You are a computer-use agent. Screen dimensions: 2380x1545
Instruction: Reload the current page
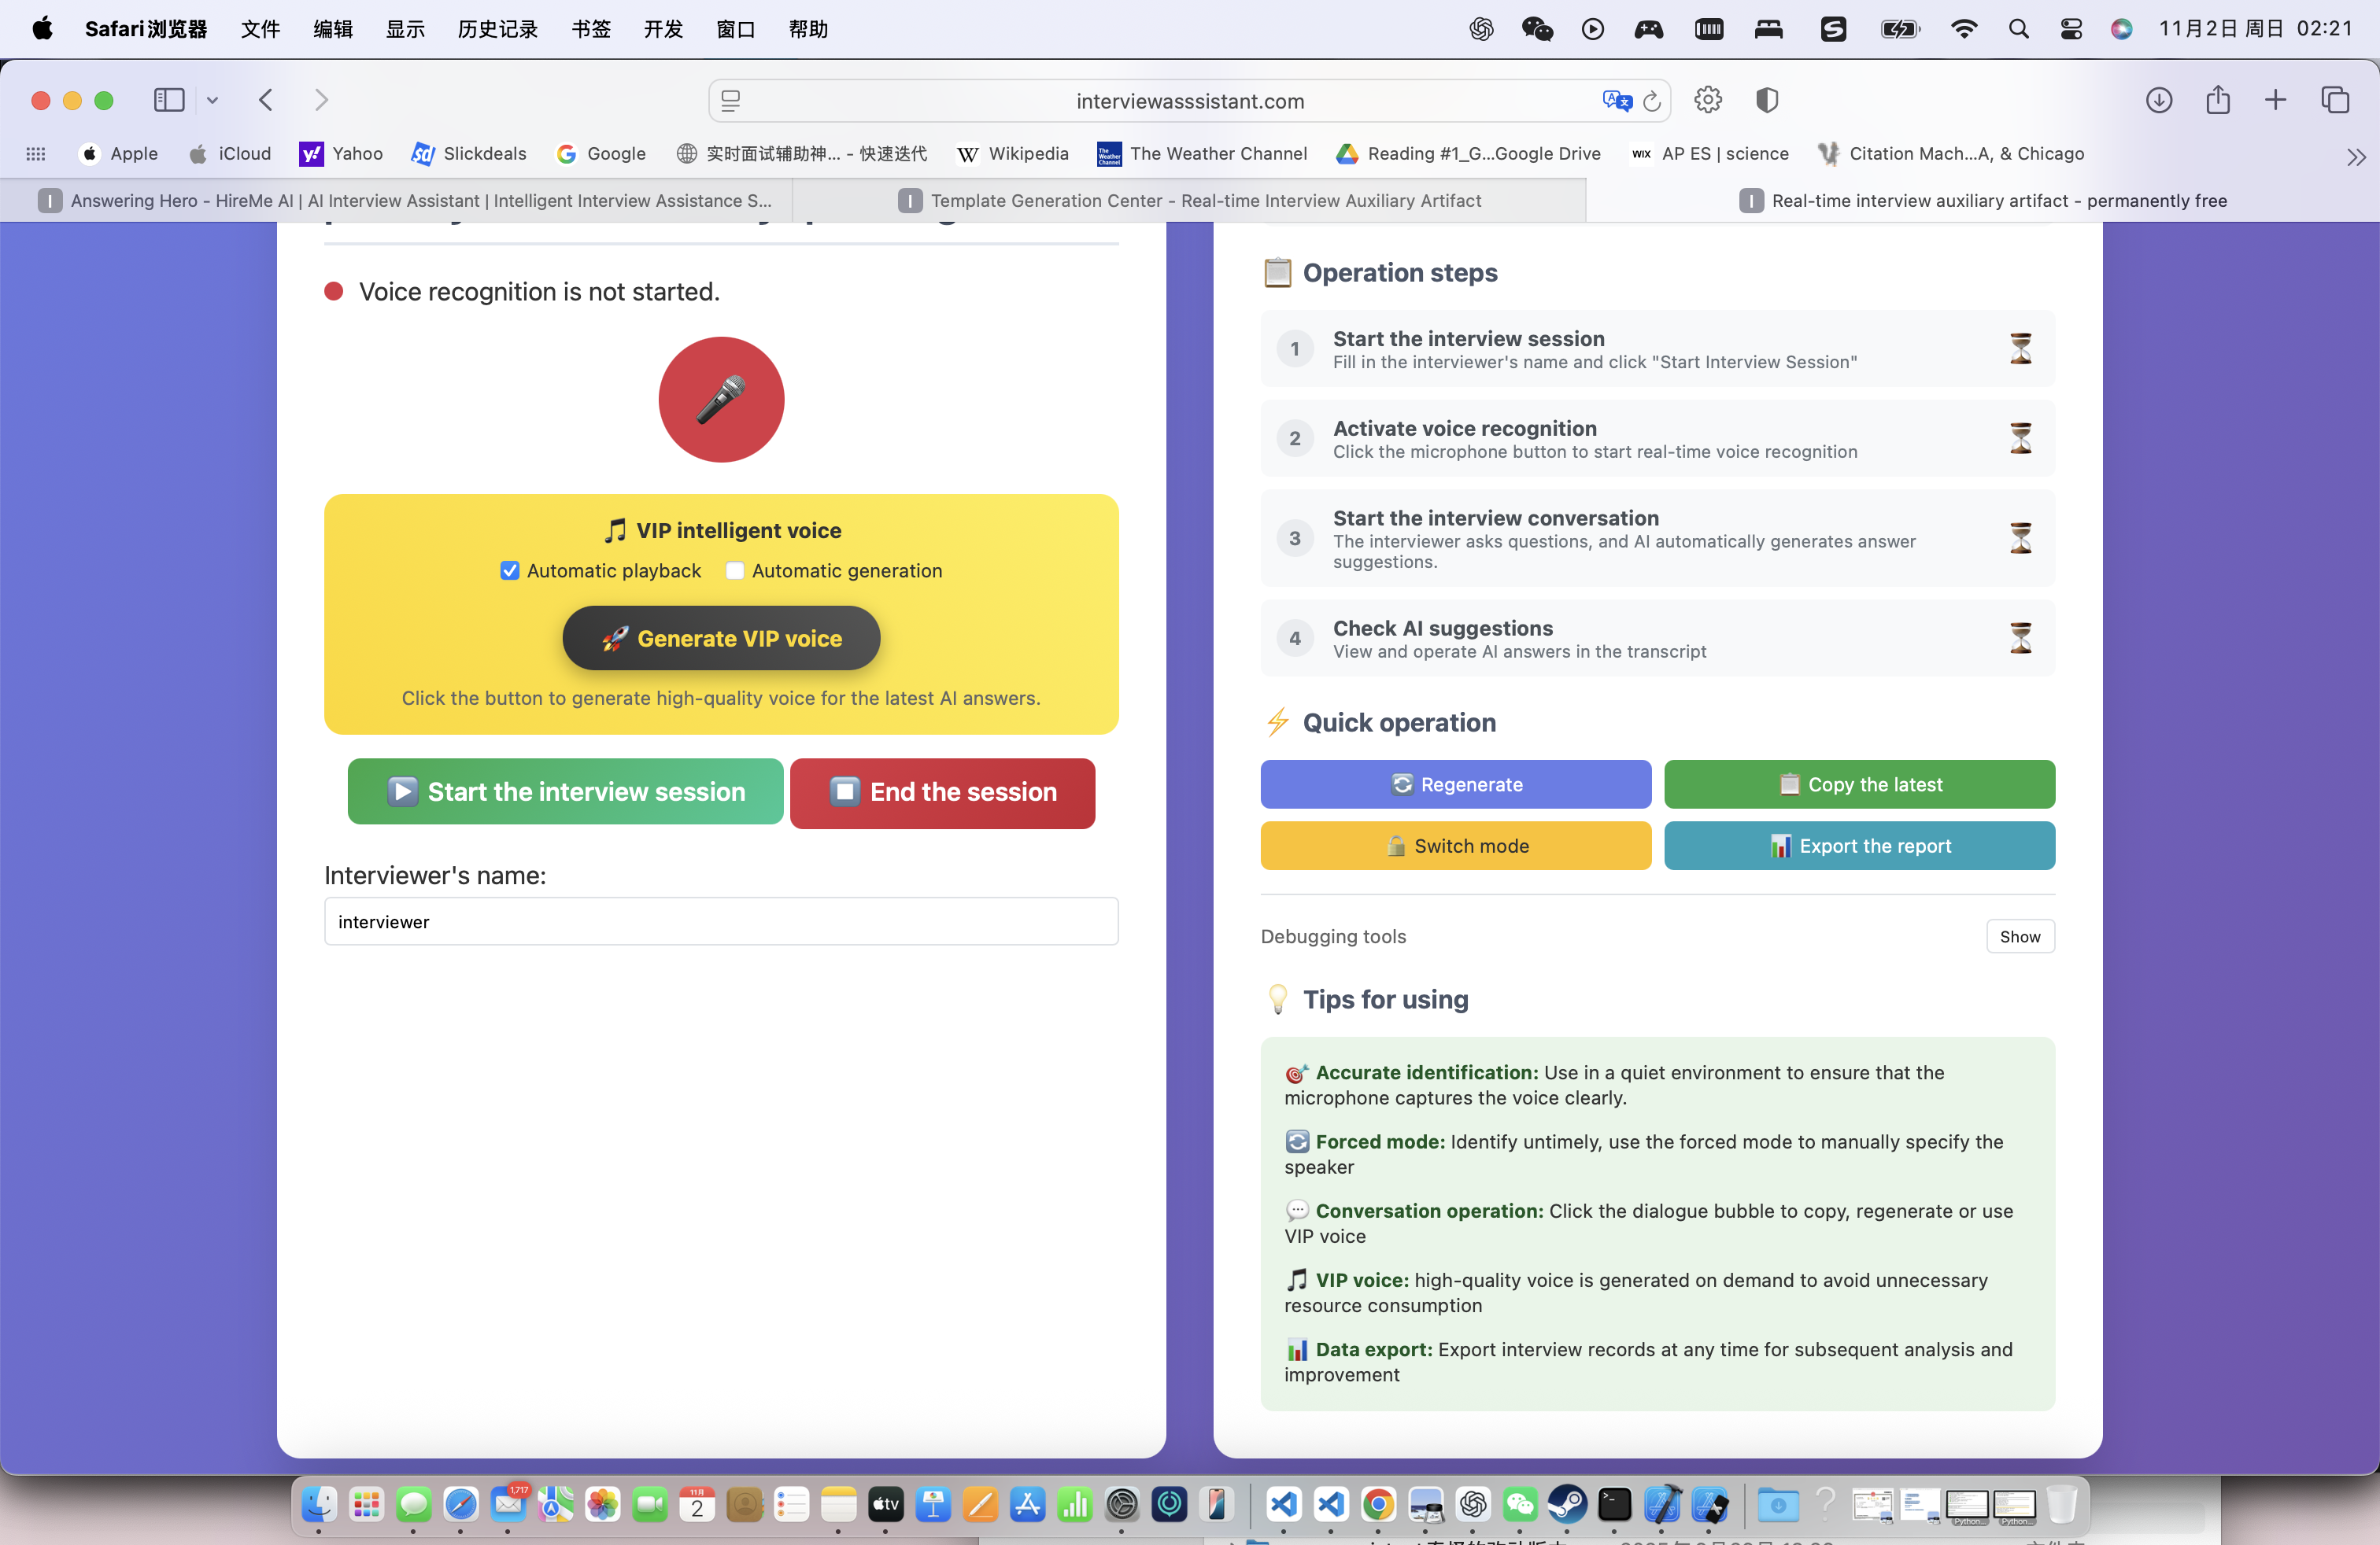click(1652, 100)
